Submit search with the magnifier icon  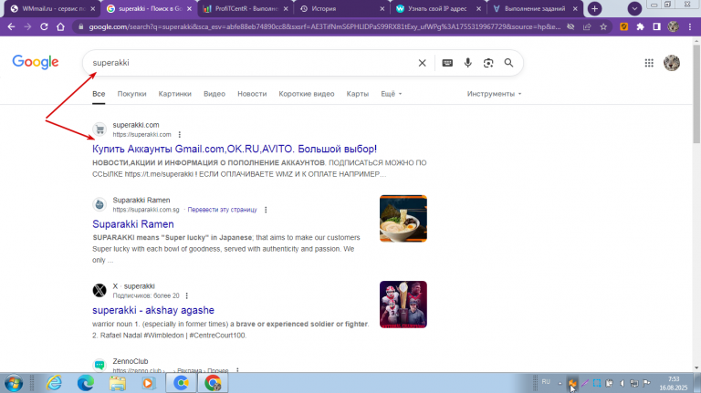508,63
